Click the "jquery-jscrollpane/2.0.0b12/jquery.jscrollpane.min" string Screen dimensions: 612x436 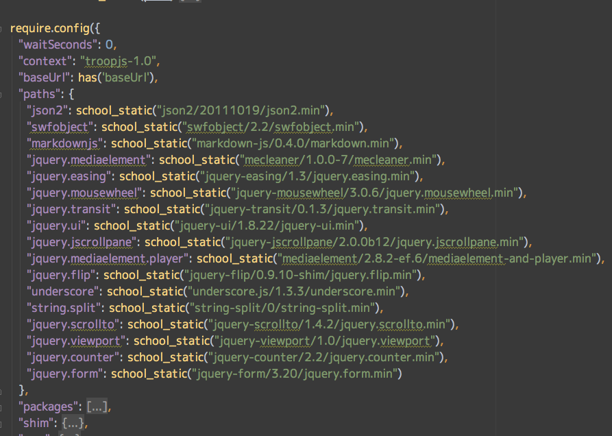coord(374,242)
